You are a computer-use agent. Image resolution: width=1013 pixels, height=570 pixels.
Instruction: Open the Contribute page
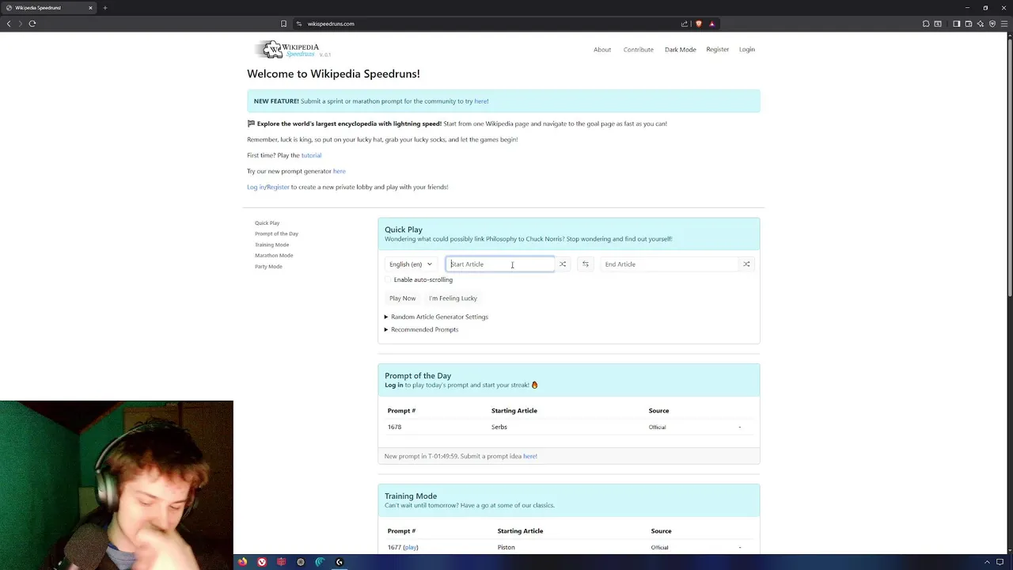[x=638, y=50]
